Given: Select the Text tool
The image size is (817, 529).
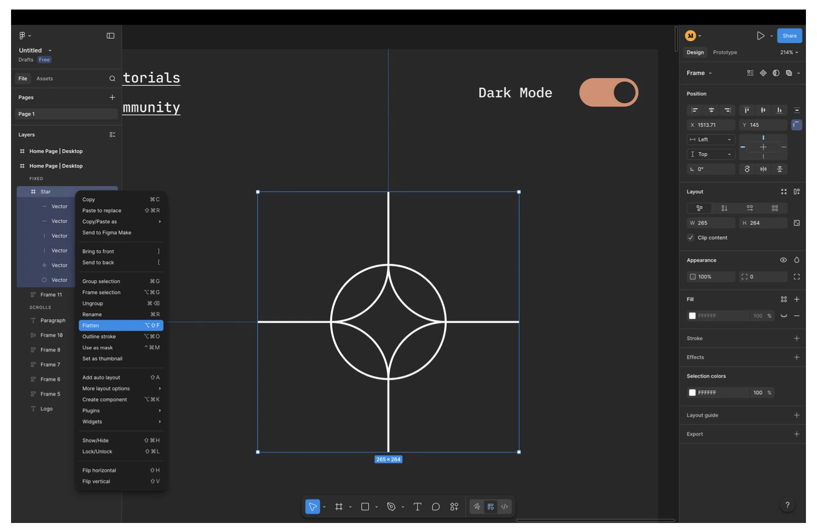Looking at the screenshot, I should pos(417,506).
